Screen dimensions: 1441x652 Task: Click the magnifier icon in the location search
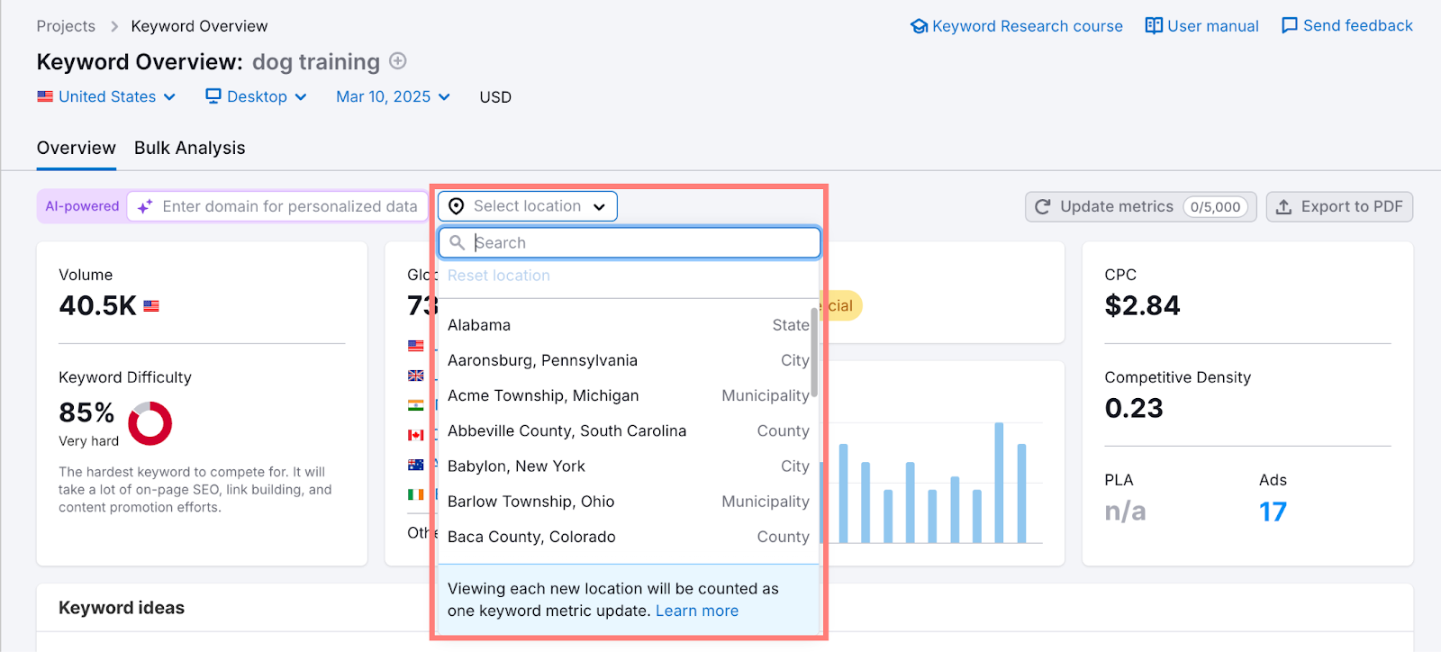(x=458, y=243)
